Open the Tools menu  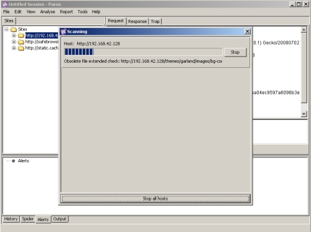(83, 12)
